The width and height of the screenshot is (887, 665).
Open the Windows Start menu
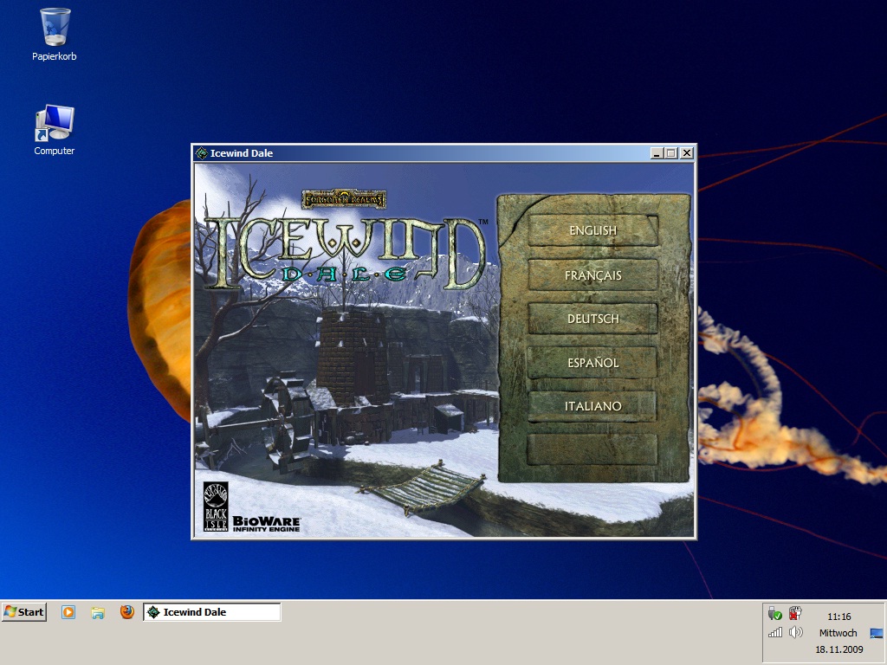click(24, 612)
